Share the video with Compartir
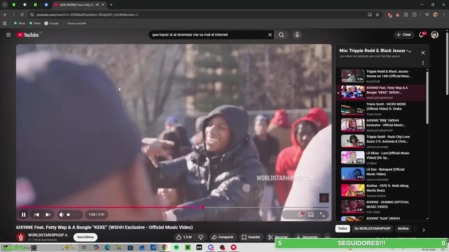The width and height of the screenshot is (449, 252). pos(223,237)
